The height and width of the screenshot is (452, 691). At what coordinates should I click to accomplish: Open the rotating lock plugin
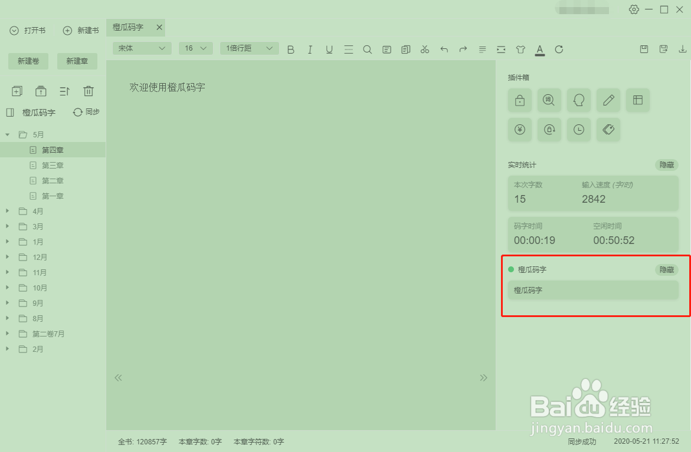click(x=549, y=130)
